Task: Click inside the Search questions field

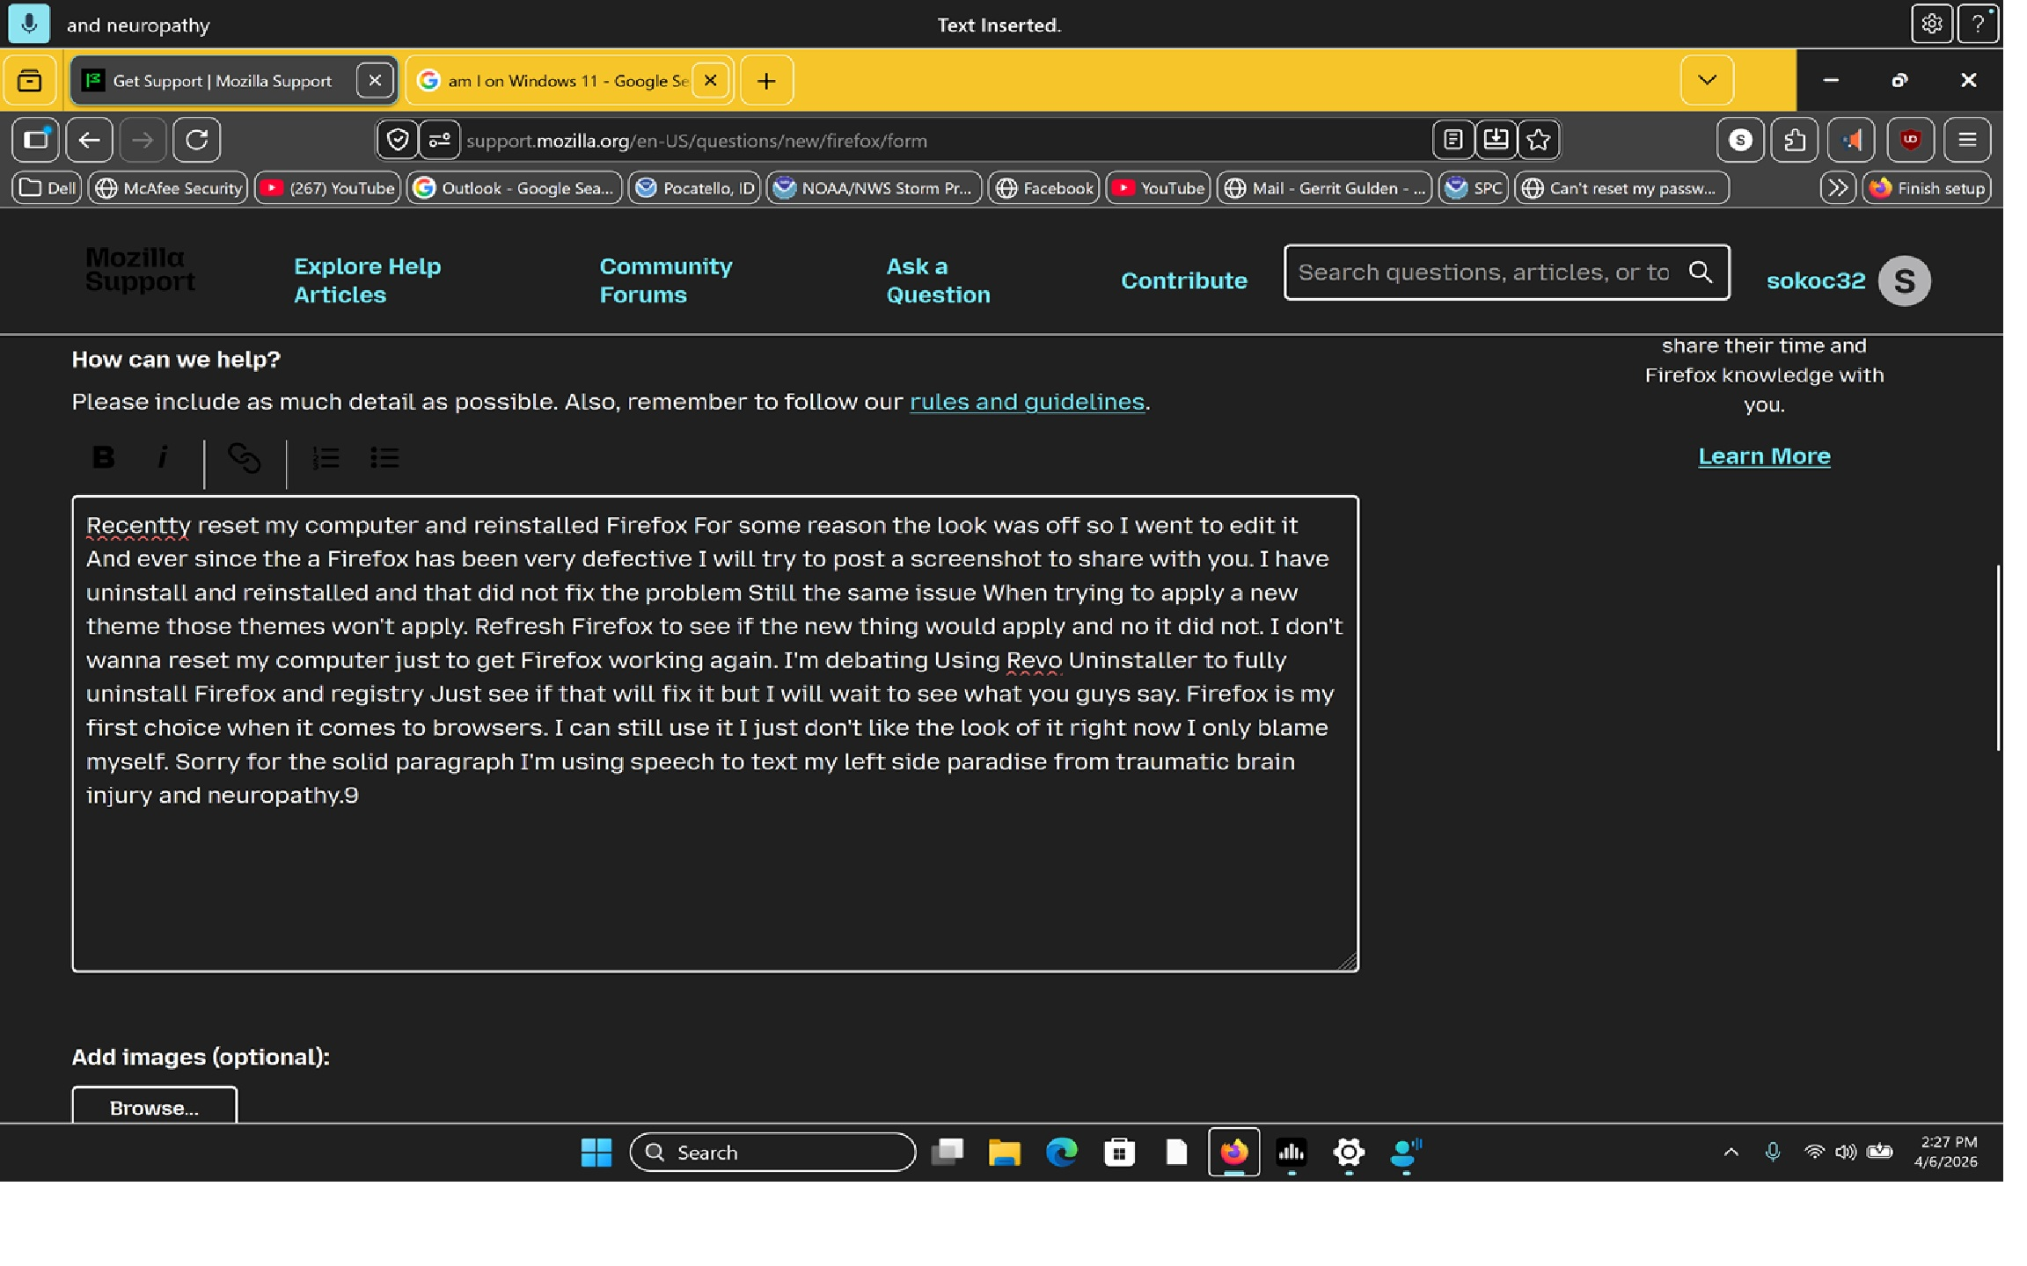Action: 1483,273
